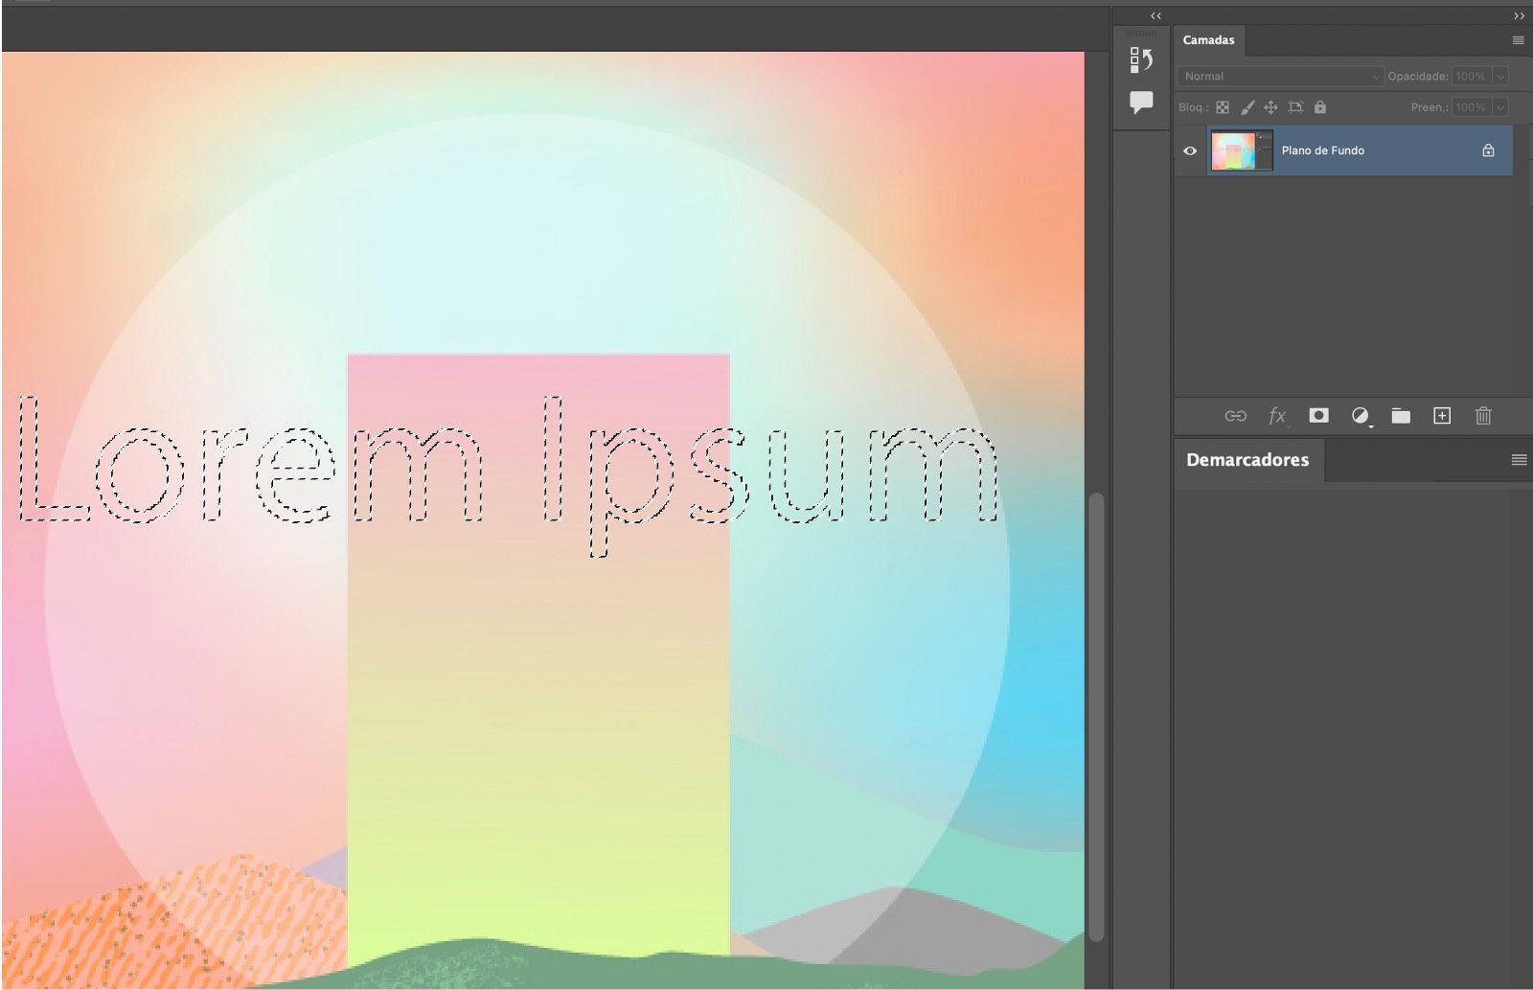Click the Link layers chain icon
The width and height of the screenshot is (1533, 990).
tap(1237, 416)
